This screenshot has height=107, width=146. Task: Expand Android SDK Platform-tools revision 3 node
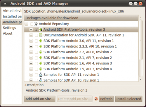click(31, 29)
